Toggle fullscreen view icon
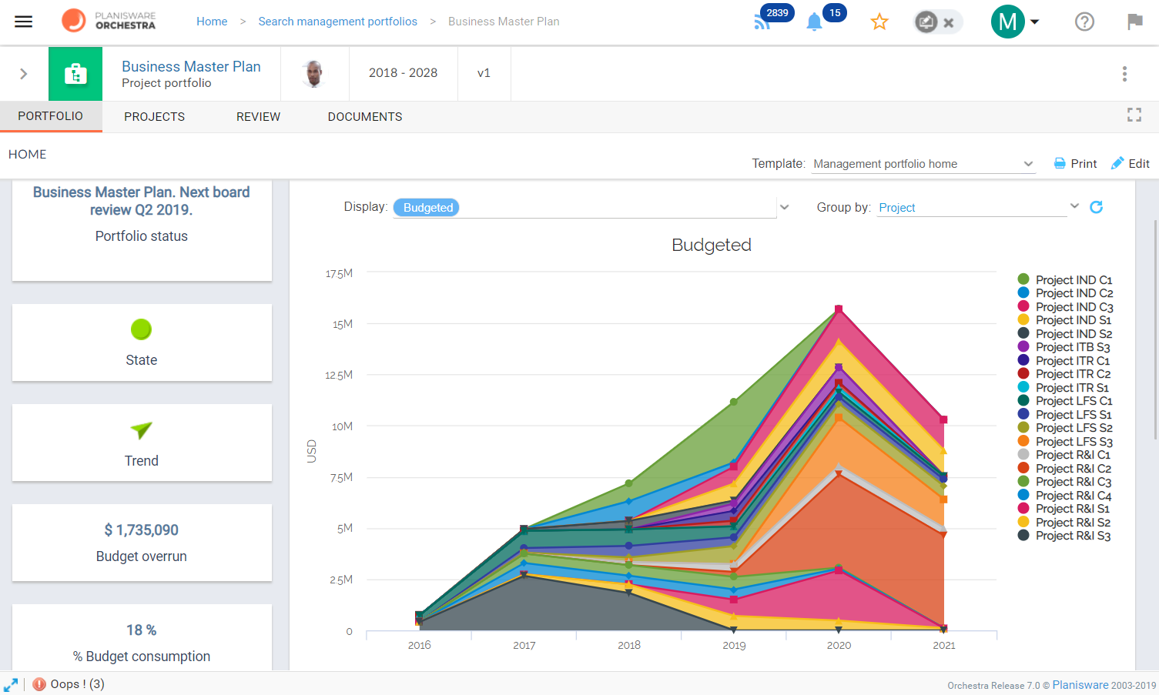This screenshot has height=695, width=1159. tap(1134, 115)
